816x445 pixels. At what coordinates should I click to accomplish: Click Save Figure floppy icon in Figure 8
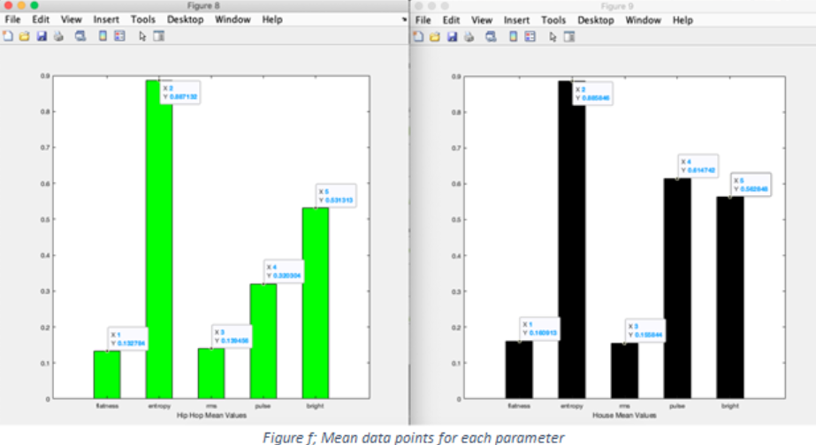click(x=42, y=36)
